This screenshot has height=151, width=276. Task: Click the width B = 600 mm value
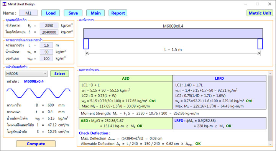click(x=51, y=105)
